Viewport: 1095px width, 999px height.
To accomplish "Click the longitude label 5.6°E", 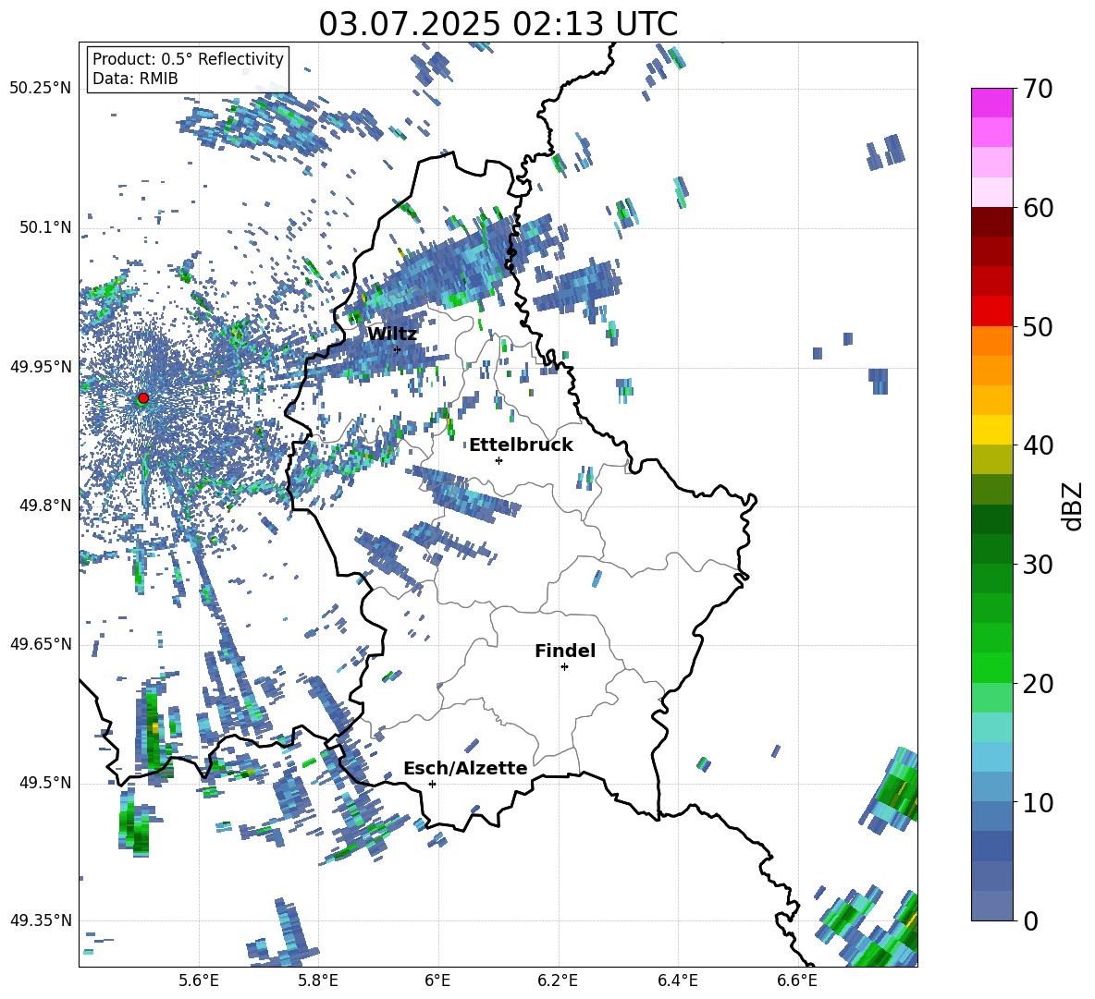I will [x=199, y=981].
